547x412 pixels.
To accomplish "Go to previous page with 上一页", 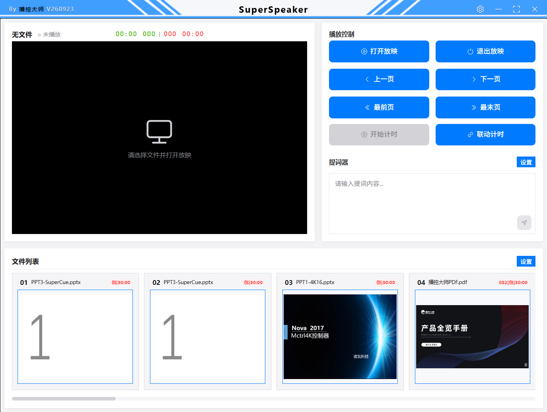I will [x=379, y=79].
